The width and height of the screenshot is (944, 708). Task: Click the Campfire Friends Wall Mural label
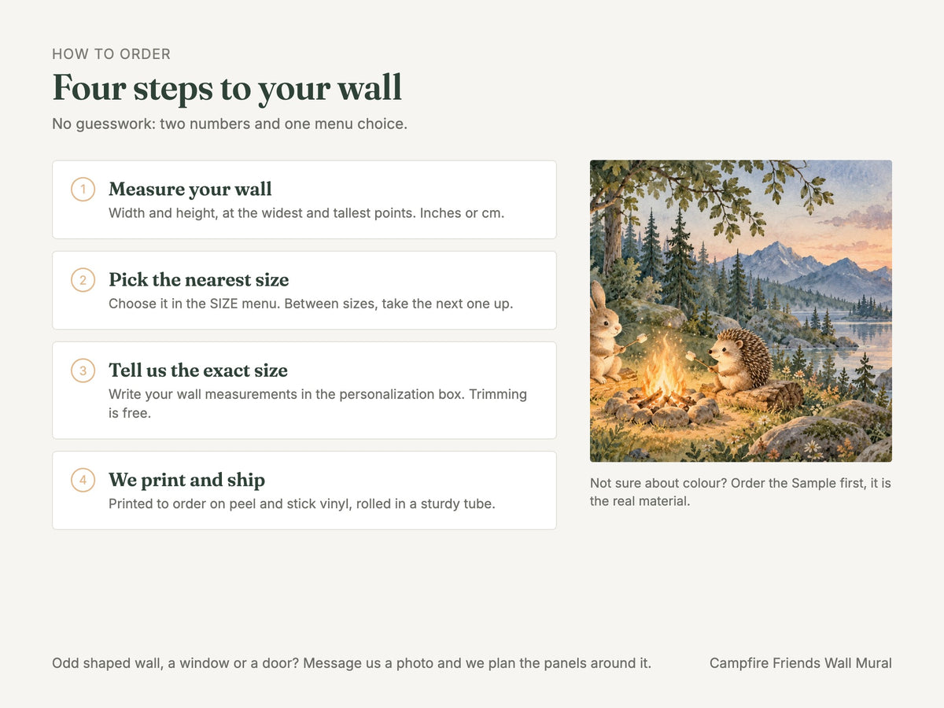[801, 663]
